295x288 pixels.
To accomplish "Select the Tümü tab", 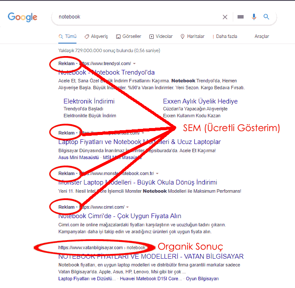I will [67, 36].
